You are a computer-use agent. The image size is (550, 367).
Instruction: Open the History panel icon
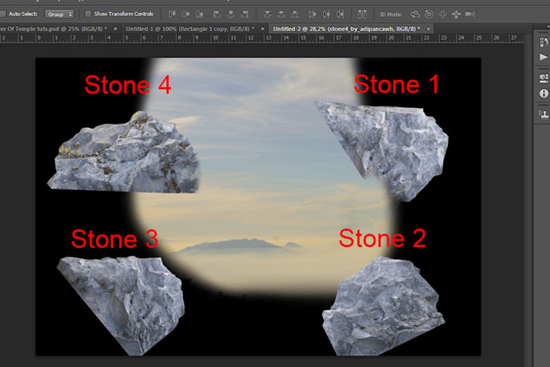point(543,42)
